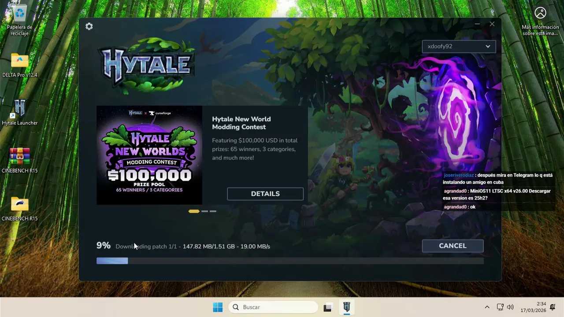Click Más información sobre esta imagen icon

(540, 21)
